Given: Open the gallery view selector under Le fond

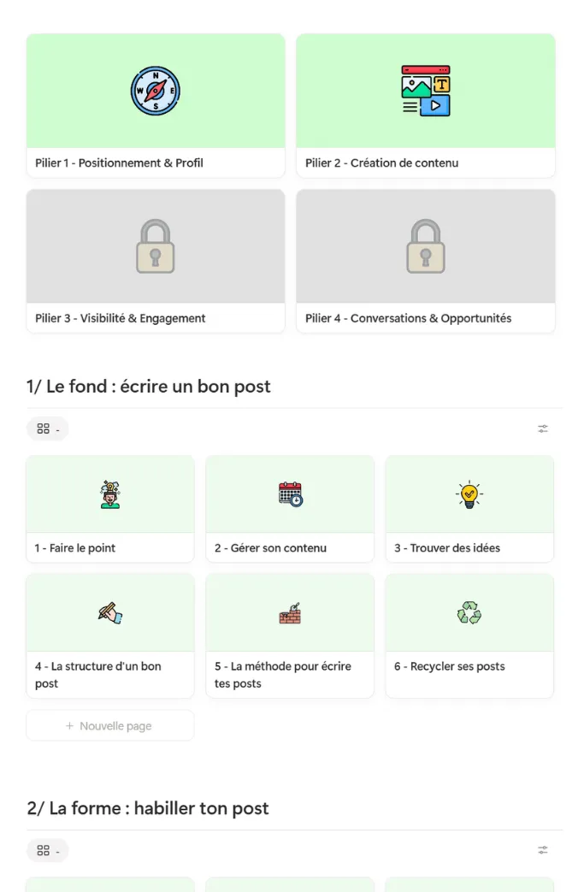Looking at the screenshot, I should 48,429.
